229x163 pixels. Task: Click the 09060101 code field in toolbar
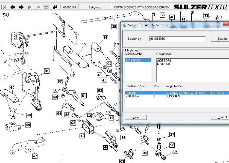point(70,7)
